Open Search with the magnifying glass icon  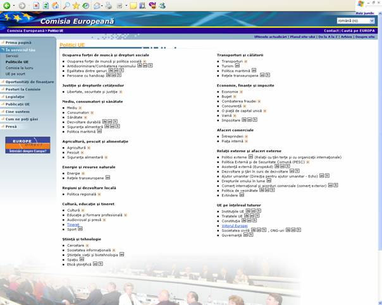(x=66, y=5)
